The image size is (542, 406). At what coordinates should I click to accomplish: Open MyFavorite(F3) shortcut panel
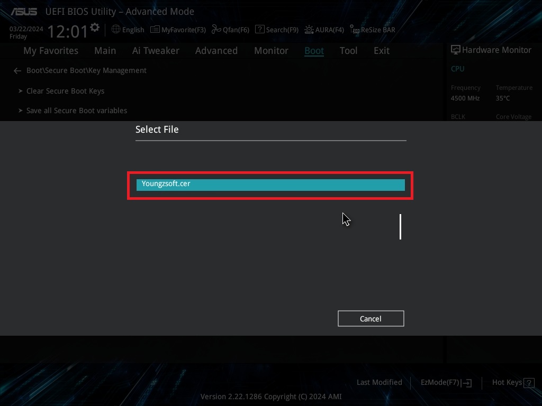point(178,30)
